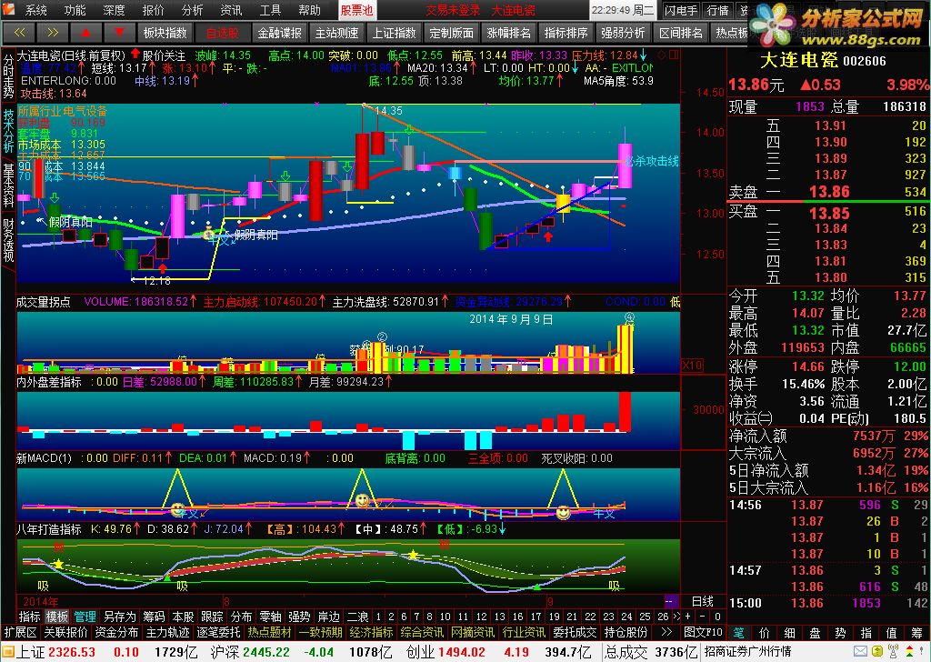Click the application logo icon in title bar
The image size is (931, 662).
(x=10, y=10)
